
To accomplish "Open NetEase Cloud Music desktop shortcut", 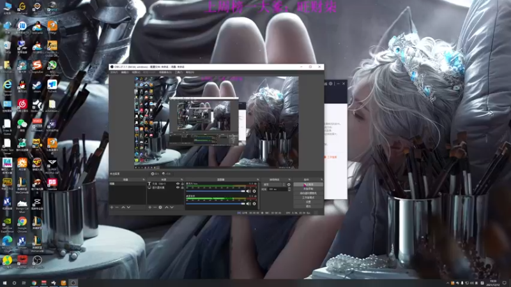I will 22,106.
